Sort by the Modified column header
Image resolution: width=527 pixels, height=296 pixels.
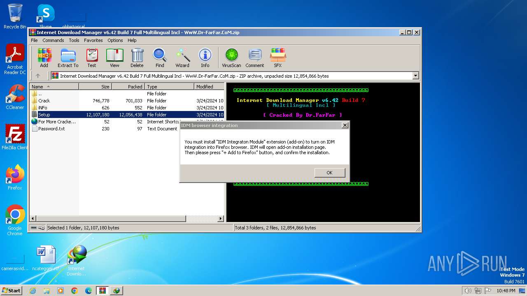209,87
